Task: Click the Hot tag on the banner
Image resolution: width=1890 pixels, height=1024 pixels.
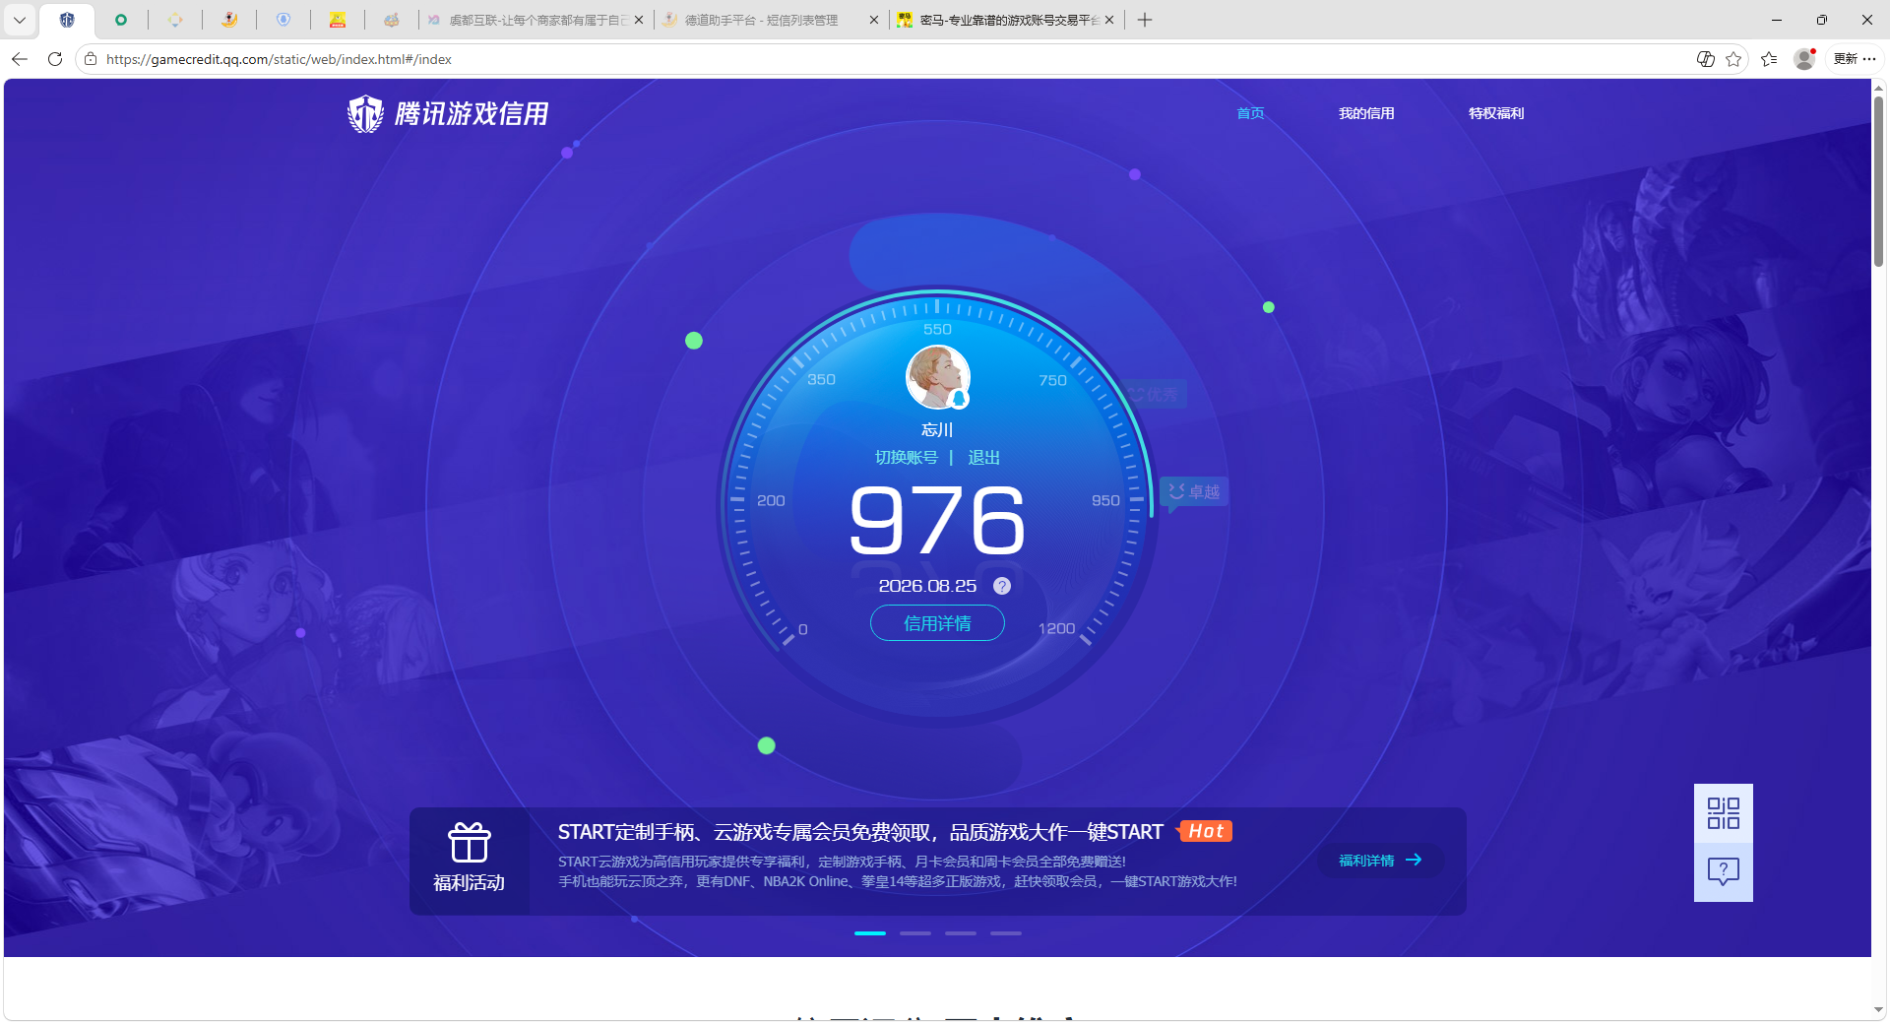Action: point(1206,831)
